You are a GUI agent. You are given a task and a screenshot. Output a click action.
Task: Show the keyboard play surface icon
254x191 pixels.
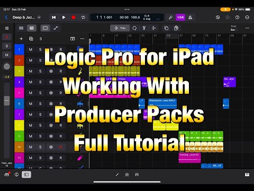pyautogui.click(x=247, y=175)
